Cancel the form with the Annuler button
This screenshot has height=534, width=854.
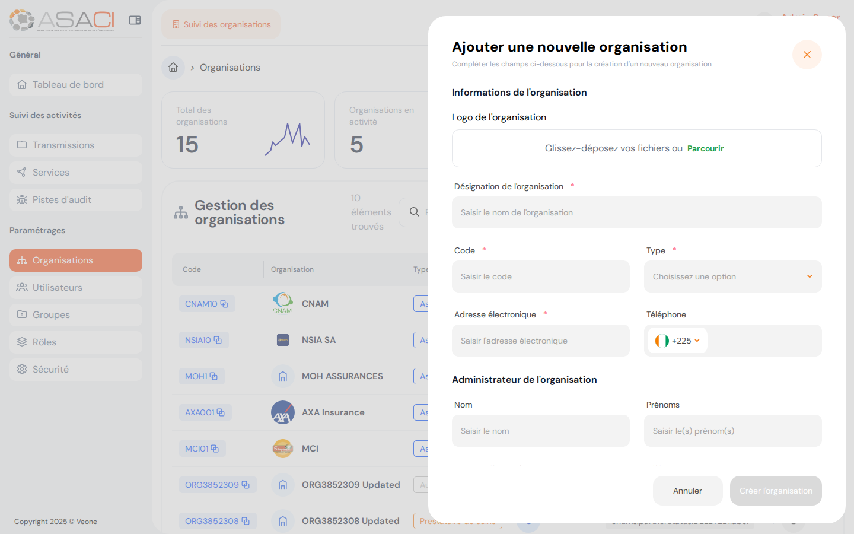coord(687,491)
